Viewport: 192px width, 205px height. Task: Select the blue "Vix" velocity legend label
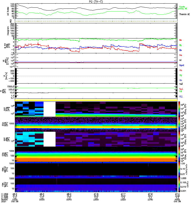(180, 80)
